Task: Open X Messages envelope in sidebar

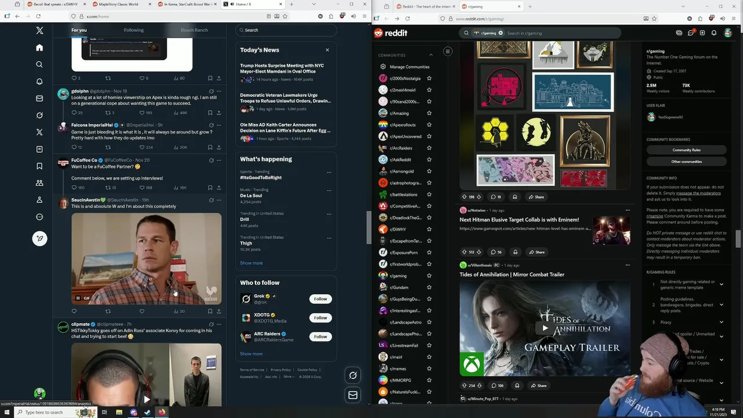Action: click(x=39, y=98)
